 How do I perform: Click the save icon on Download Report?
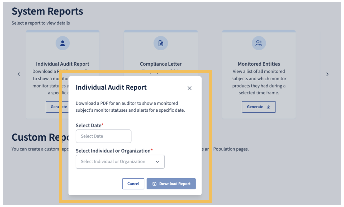coord(155,184)
